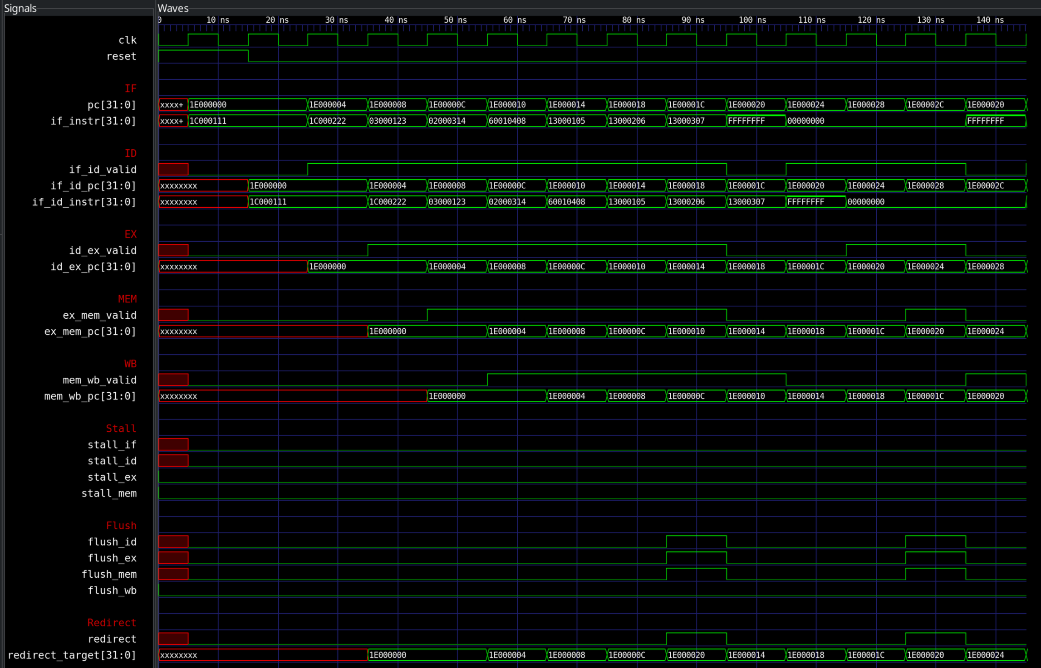Click the red Redirect group label
Screen dimensions: 1041x668
[x=112, y=623]
